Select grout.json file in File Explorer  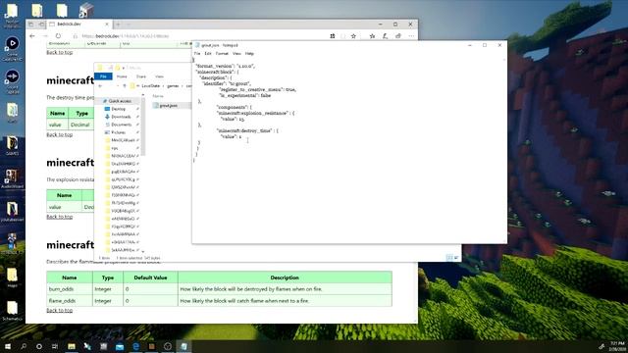pyautogui.click(x=168, y=106)
